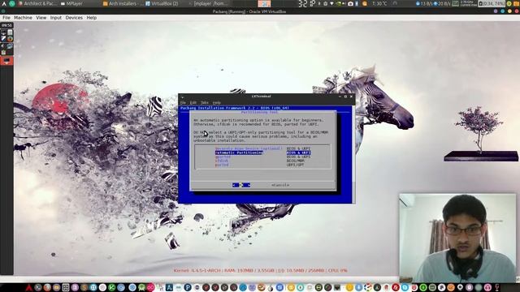Confirm with the OK button
The width and height of the screenshot is (520, 292).
(241, 185)
